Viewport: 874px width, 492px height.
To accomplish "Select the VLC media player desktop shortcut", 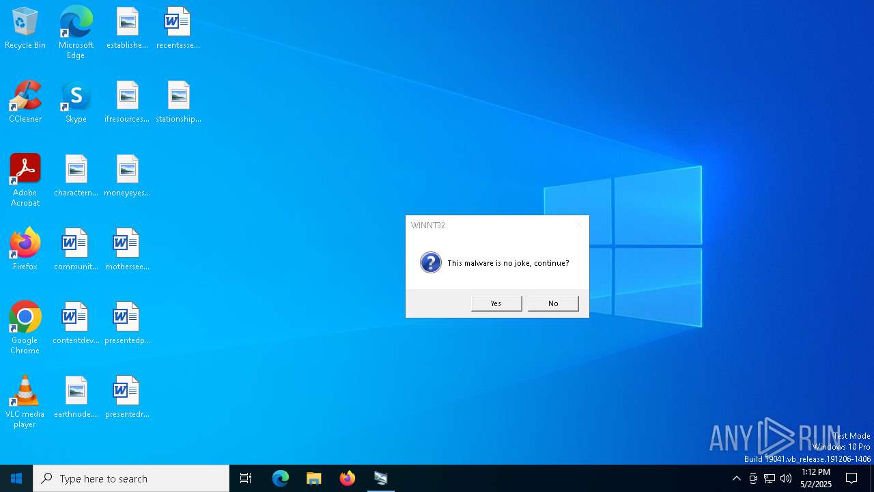I will coord(25,402).
